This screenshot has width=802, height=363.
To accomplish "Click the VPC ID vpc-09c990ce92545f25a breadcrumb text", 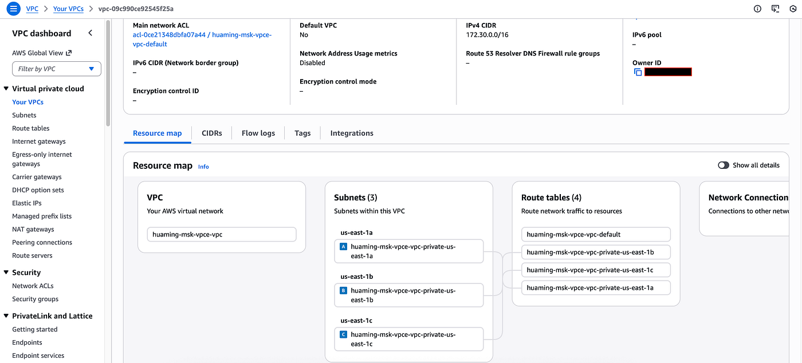I will click(x=136, y=9).
